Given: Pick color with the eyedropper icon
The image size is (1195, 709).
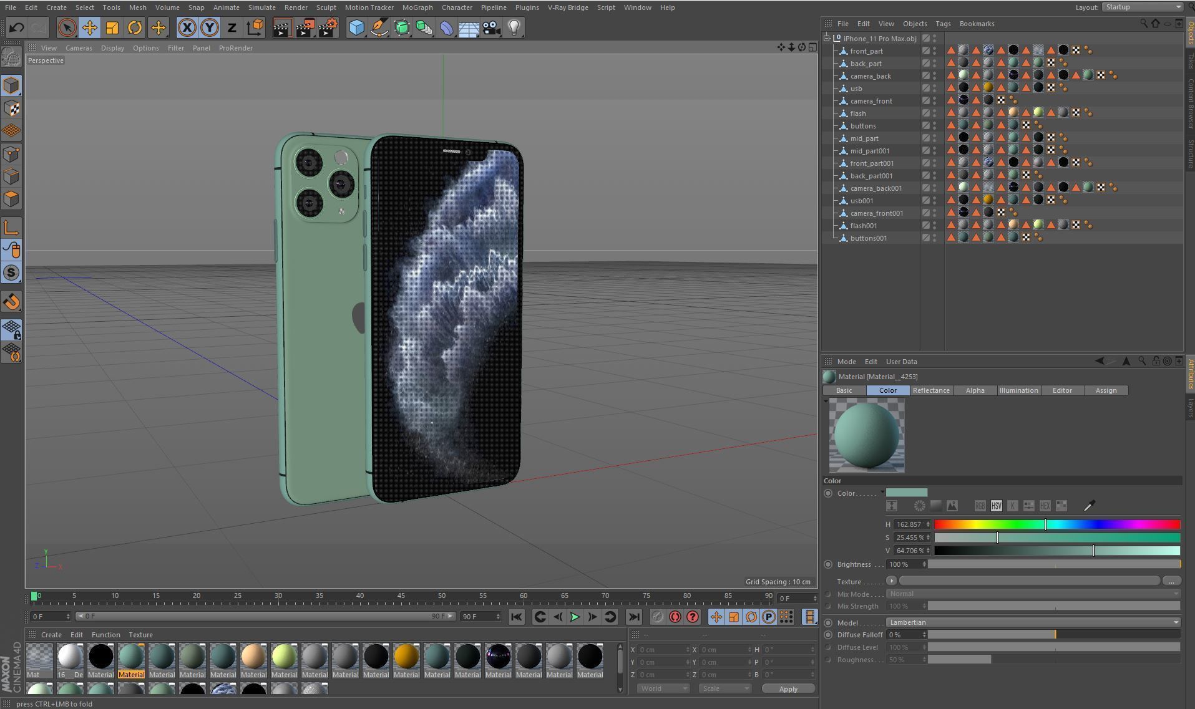Looking at the screenshot, I should (1089, 506).
